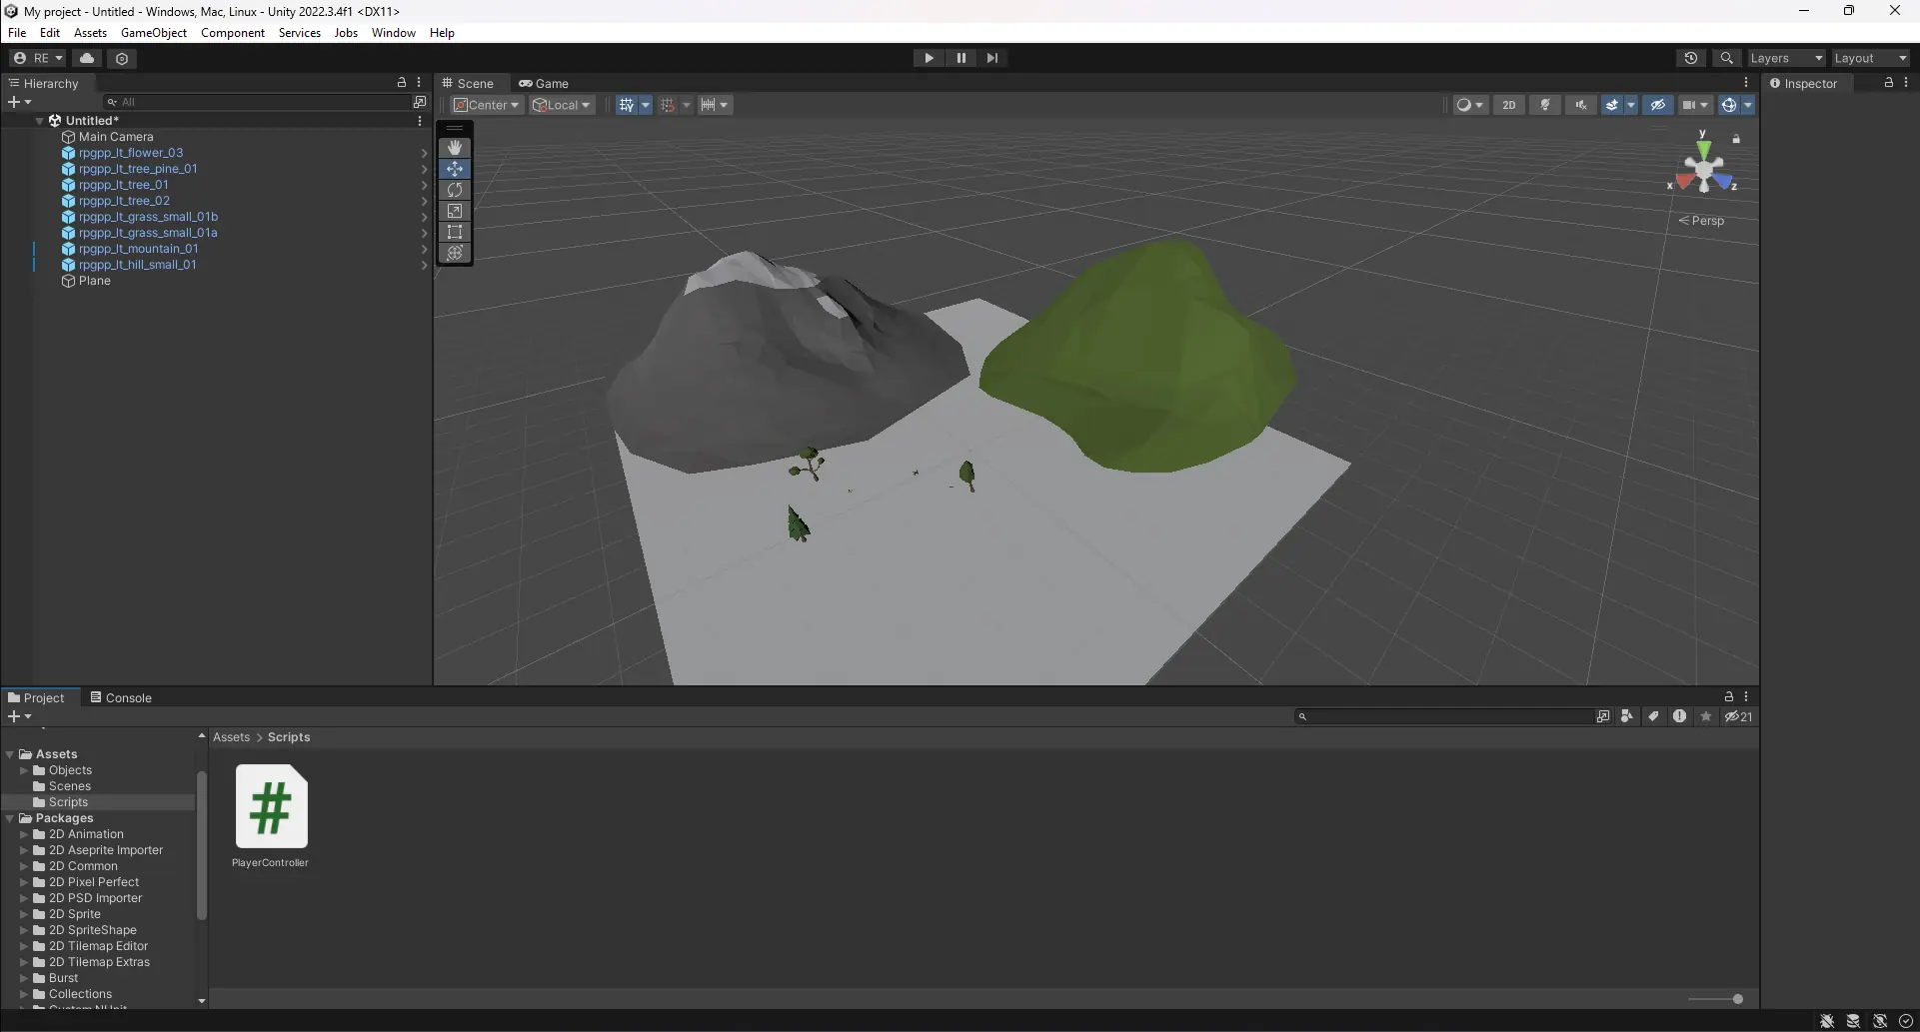
Task: Open the GameObject menu
Action: click(x=154, y=33)
